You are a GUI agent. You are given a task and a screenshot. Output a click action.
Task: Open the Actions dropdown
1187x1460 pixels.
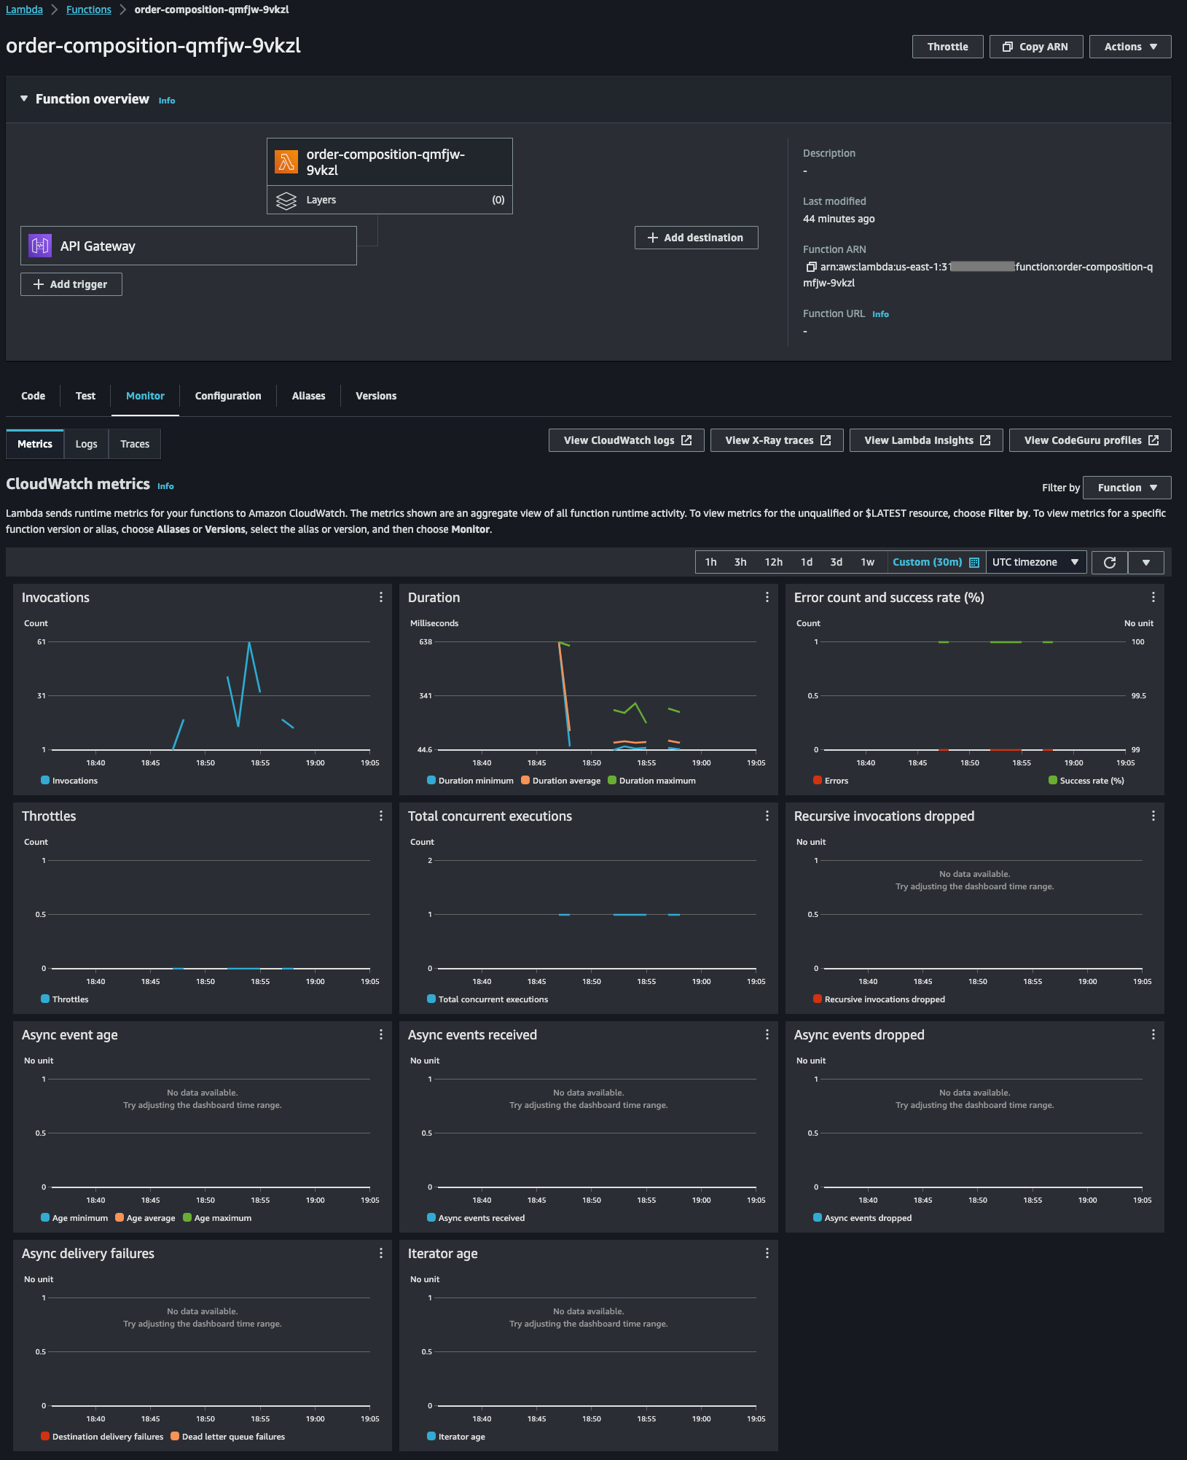pyautogui.click(x=1130, y=47)
